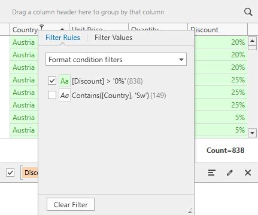Edit filter with pencil icon
The width and height of the screenshot is (258, 215).
pos(230,173)
